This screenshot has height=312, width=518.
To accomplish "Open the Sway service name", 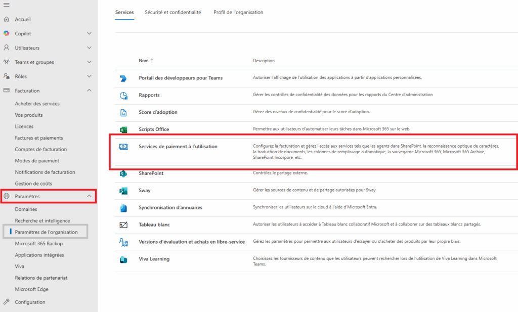I will coord(144,191).
